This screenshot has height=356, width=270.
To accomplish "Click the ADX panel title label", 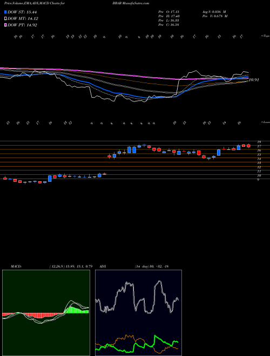I will point(103,266).
